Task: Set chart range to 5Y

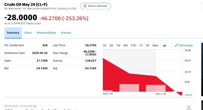Action: (148, 46)
